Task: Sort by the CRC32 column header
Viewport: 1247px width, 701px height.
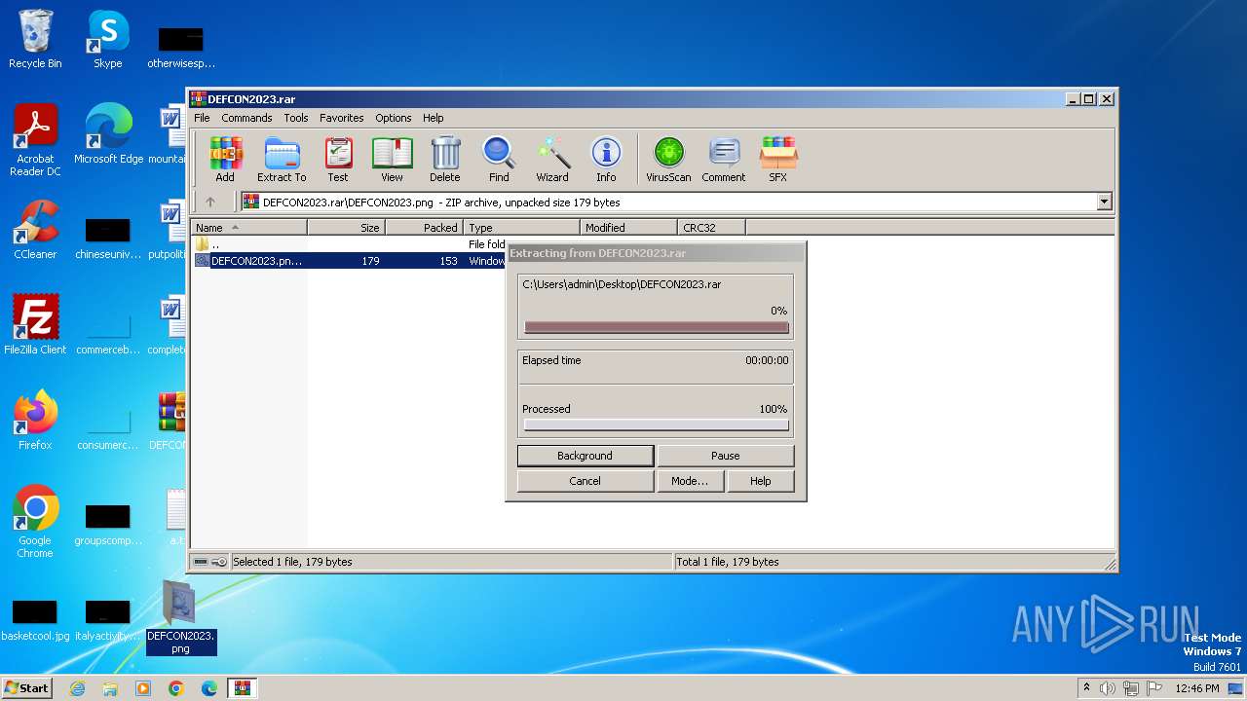Action: [711, 228]
